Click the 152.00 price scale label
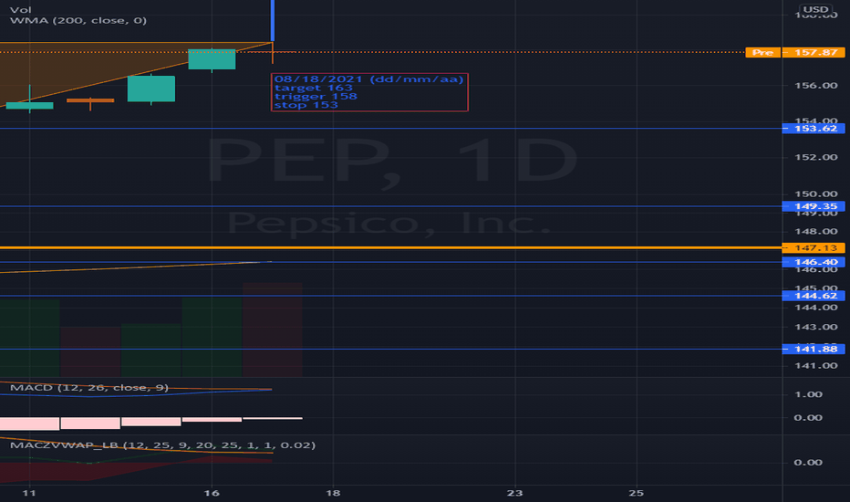850x502 pixels. tap(816, 157)
